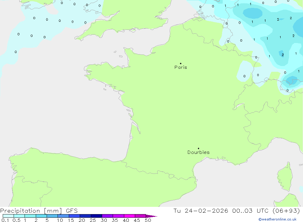This screenshot has height=222, width=303.
Task: Click the Dourbies location label
Action: [x=198, y=152]
